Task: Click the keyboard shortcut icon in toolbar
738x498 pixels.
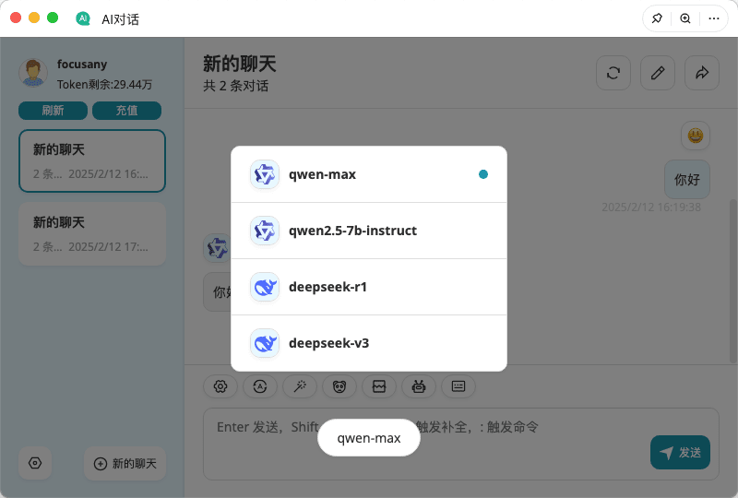Action: 458,386
